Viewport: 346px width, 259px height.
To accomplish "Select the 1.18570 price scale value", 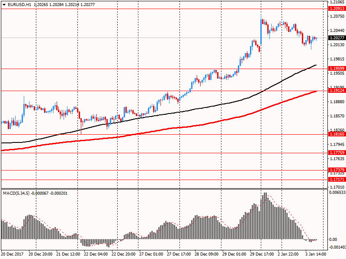I will click(x=337, y=116).
